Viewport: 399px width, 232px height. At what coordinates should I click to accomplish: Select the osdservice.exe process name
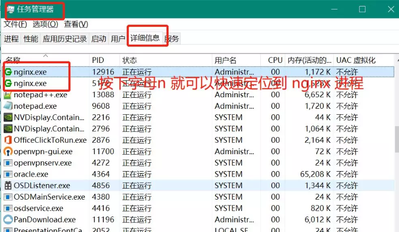coord(38,209)
